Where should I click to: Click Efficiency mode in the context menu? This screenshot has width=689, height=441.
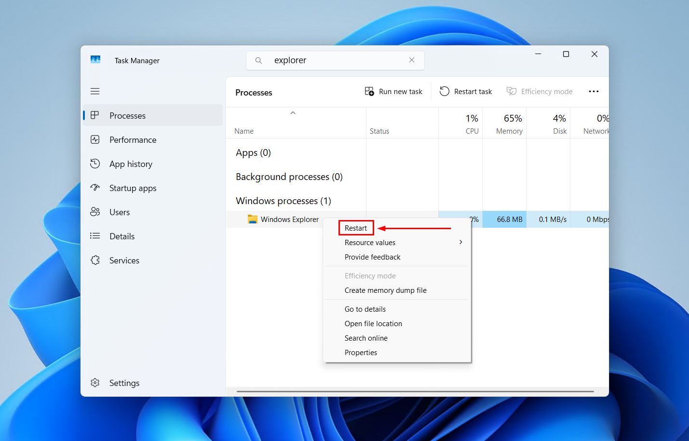coord(370,276)
